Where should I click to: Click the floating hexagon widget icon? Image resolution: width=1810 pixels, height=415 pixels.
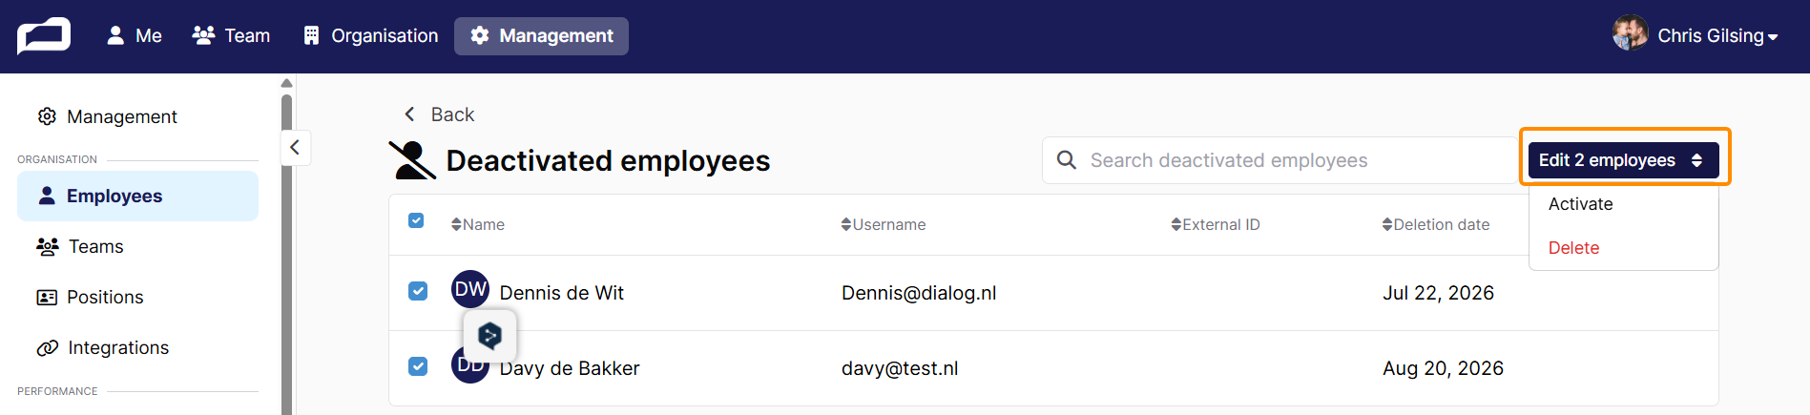coord(489,335)
